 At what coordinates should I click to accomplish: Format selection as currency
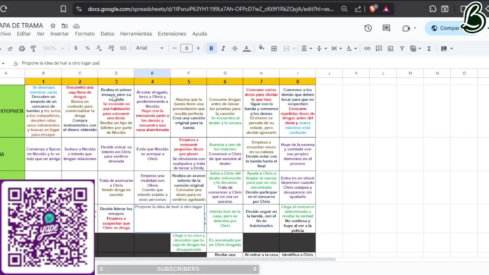[76, 49]
